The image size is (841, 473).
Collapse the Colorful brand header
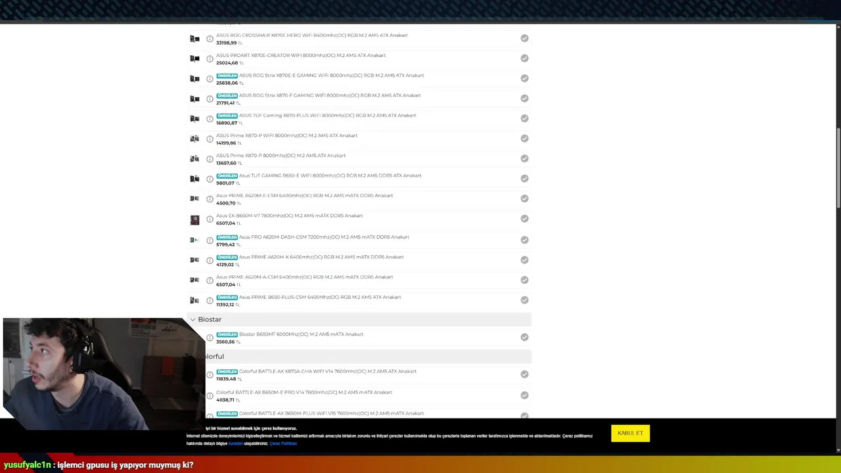tap(368, 356)
